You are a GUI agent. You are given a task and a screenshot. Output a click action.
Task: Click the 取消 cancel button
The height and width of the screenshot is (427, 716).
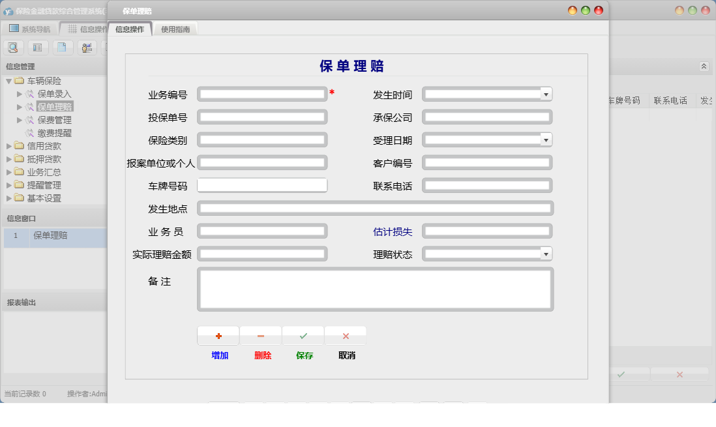pyautogui.click(x=346, y=356)
